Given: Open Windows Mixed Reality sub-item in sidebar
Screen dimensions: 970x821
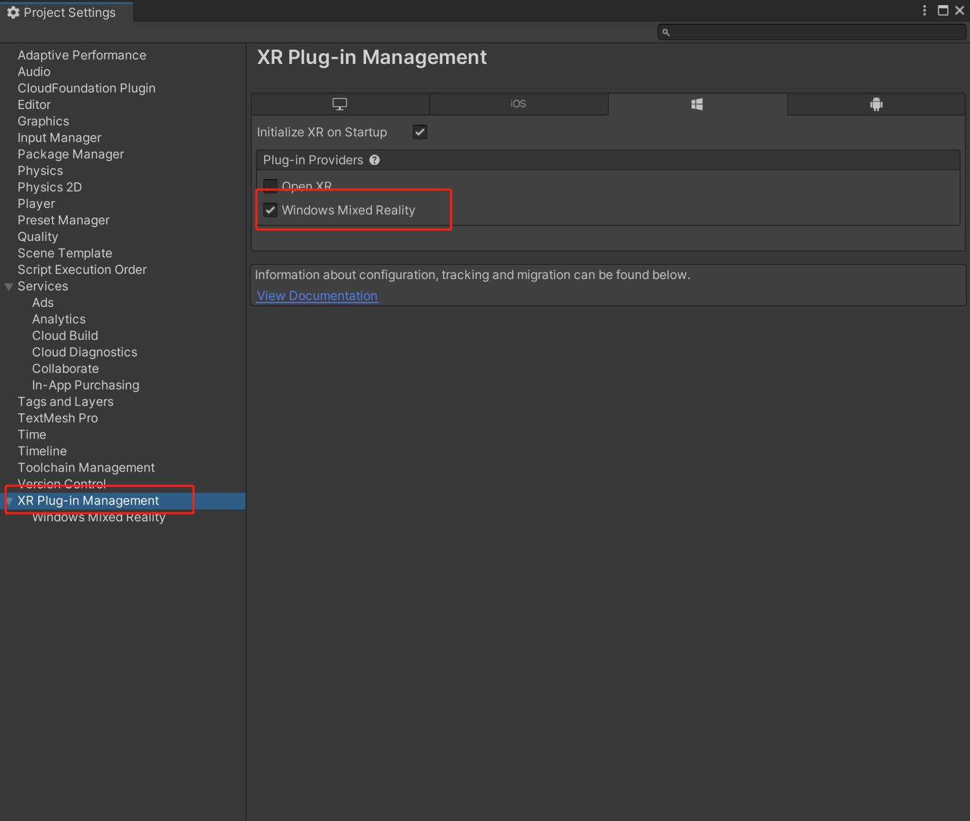Looking at the screenshot, I should (99, 517).
